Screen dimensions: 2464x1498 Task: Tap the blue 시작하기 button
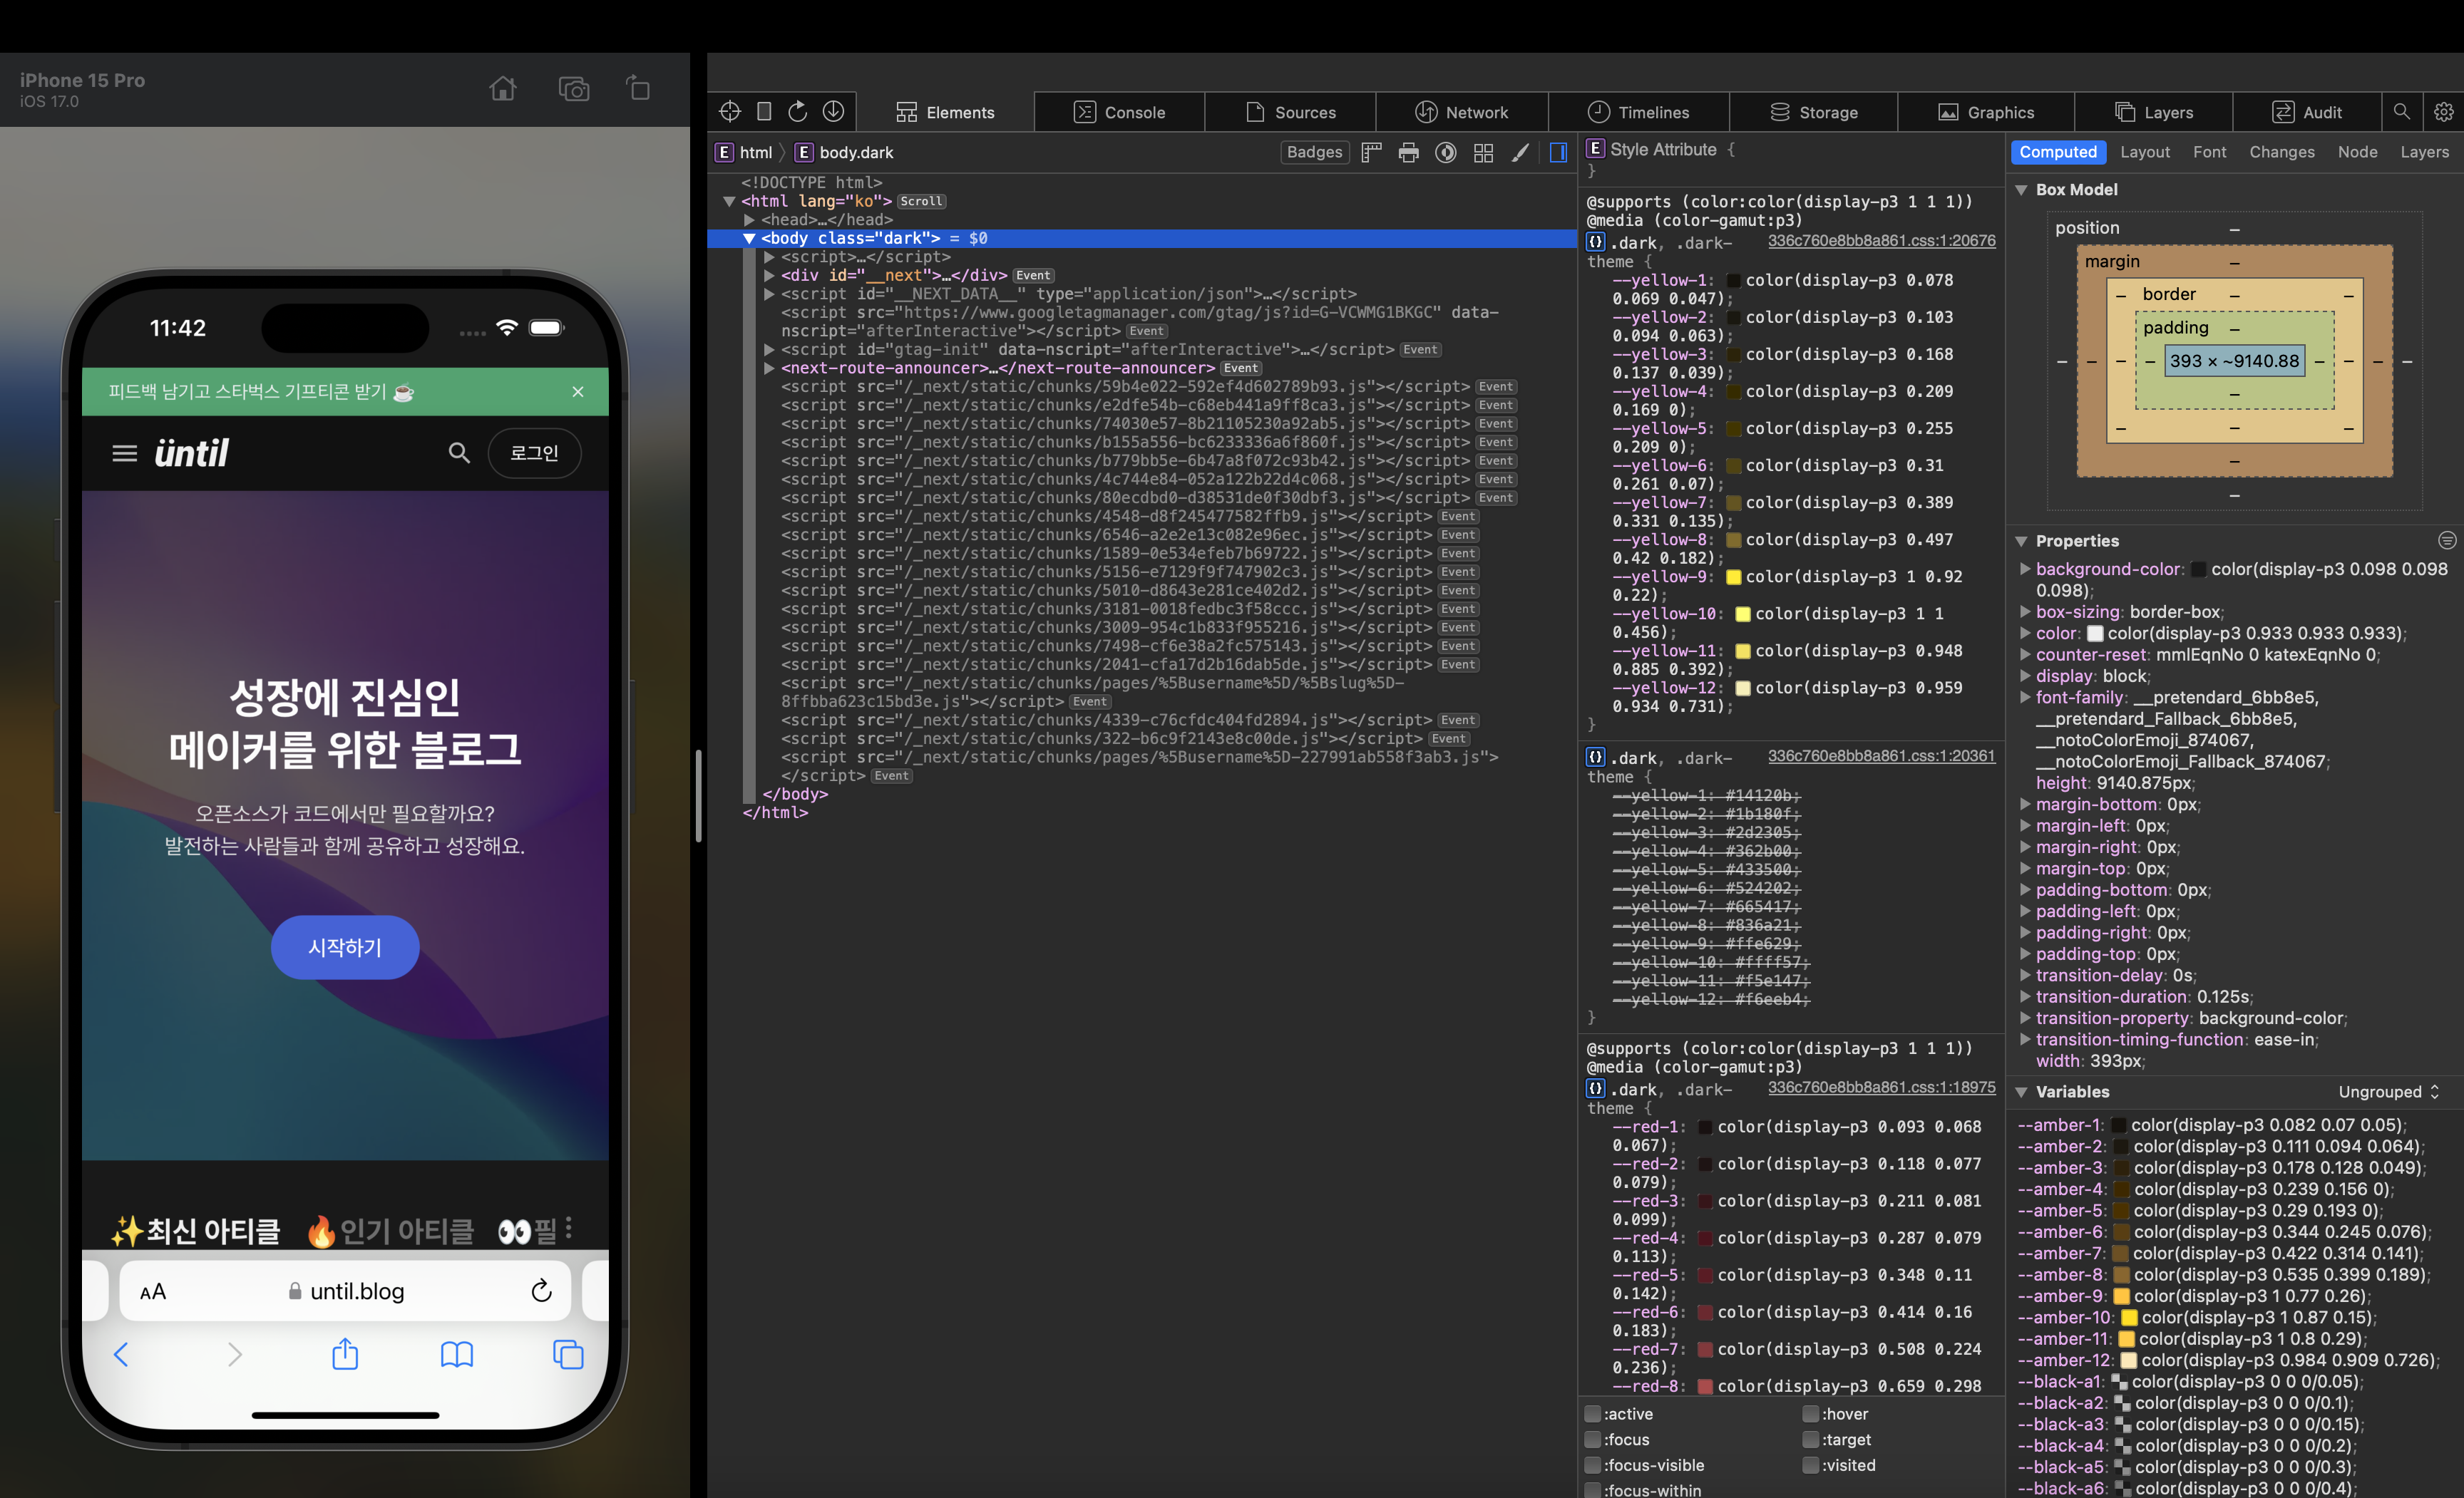pyautogui.click(x=345, y=947)
